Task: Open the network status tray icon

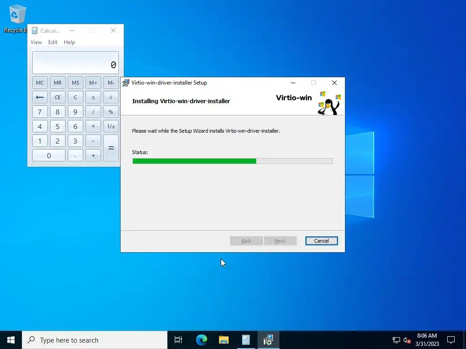Action: click(x=396, y=340)
